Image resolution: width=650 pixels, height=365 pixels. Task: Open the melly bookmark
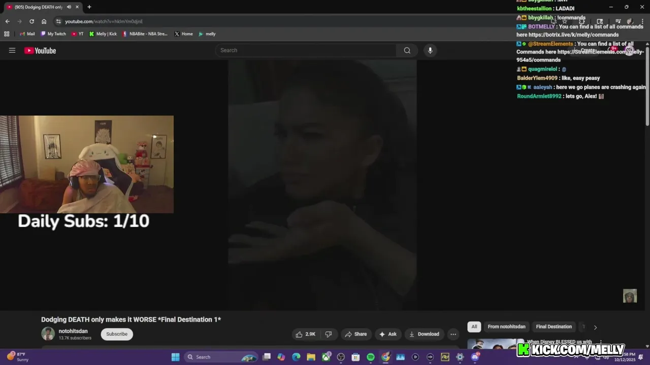pyautogui.click(x=207, y=34)
